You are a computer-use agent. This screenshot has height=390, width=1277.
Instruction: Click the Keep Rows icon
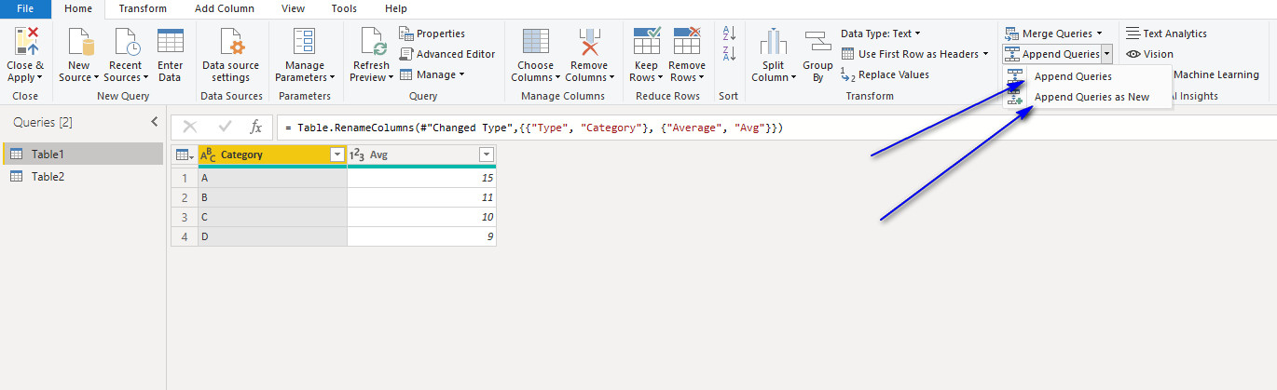(646, 42)
